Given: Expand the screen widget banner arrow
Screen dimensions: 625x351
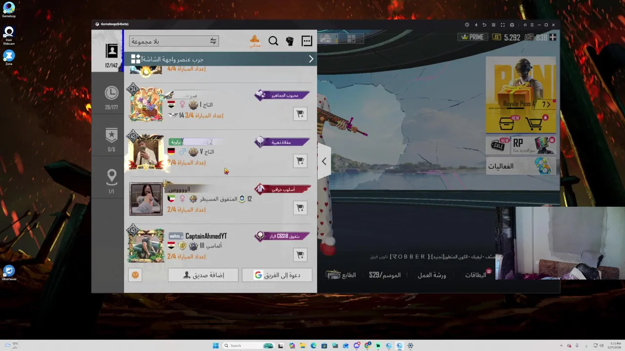Looking at the screenshot, I should pos(311,59).
